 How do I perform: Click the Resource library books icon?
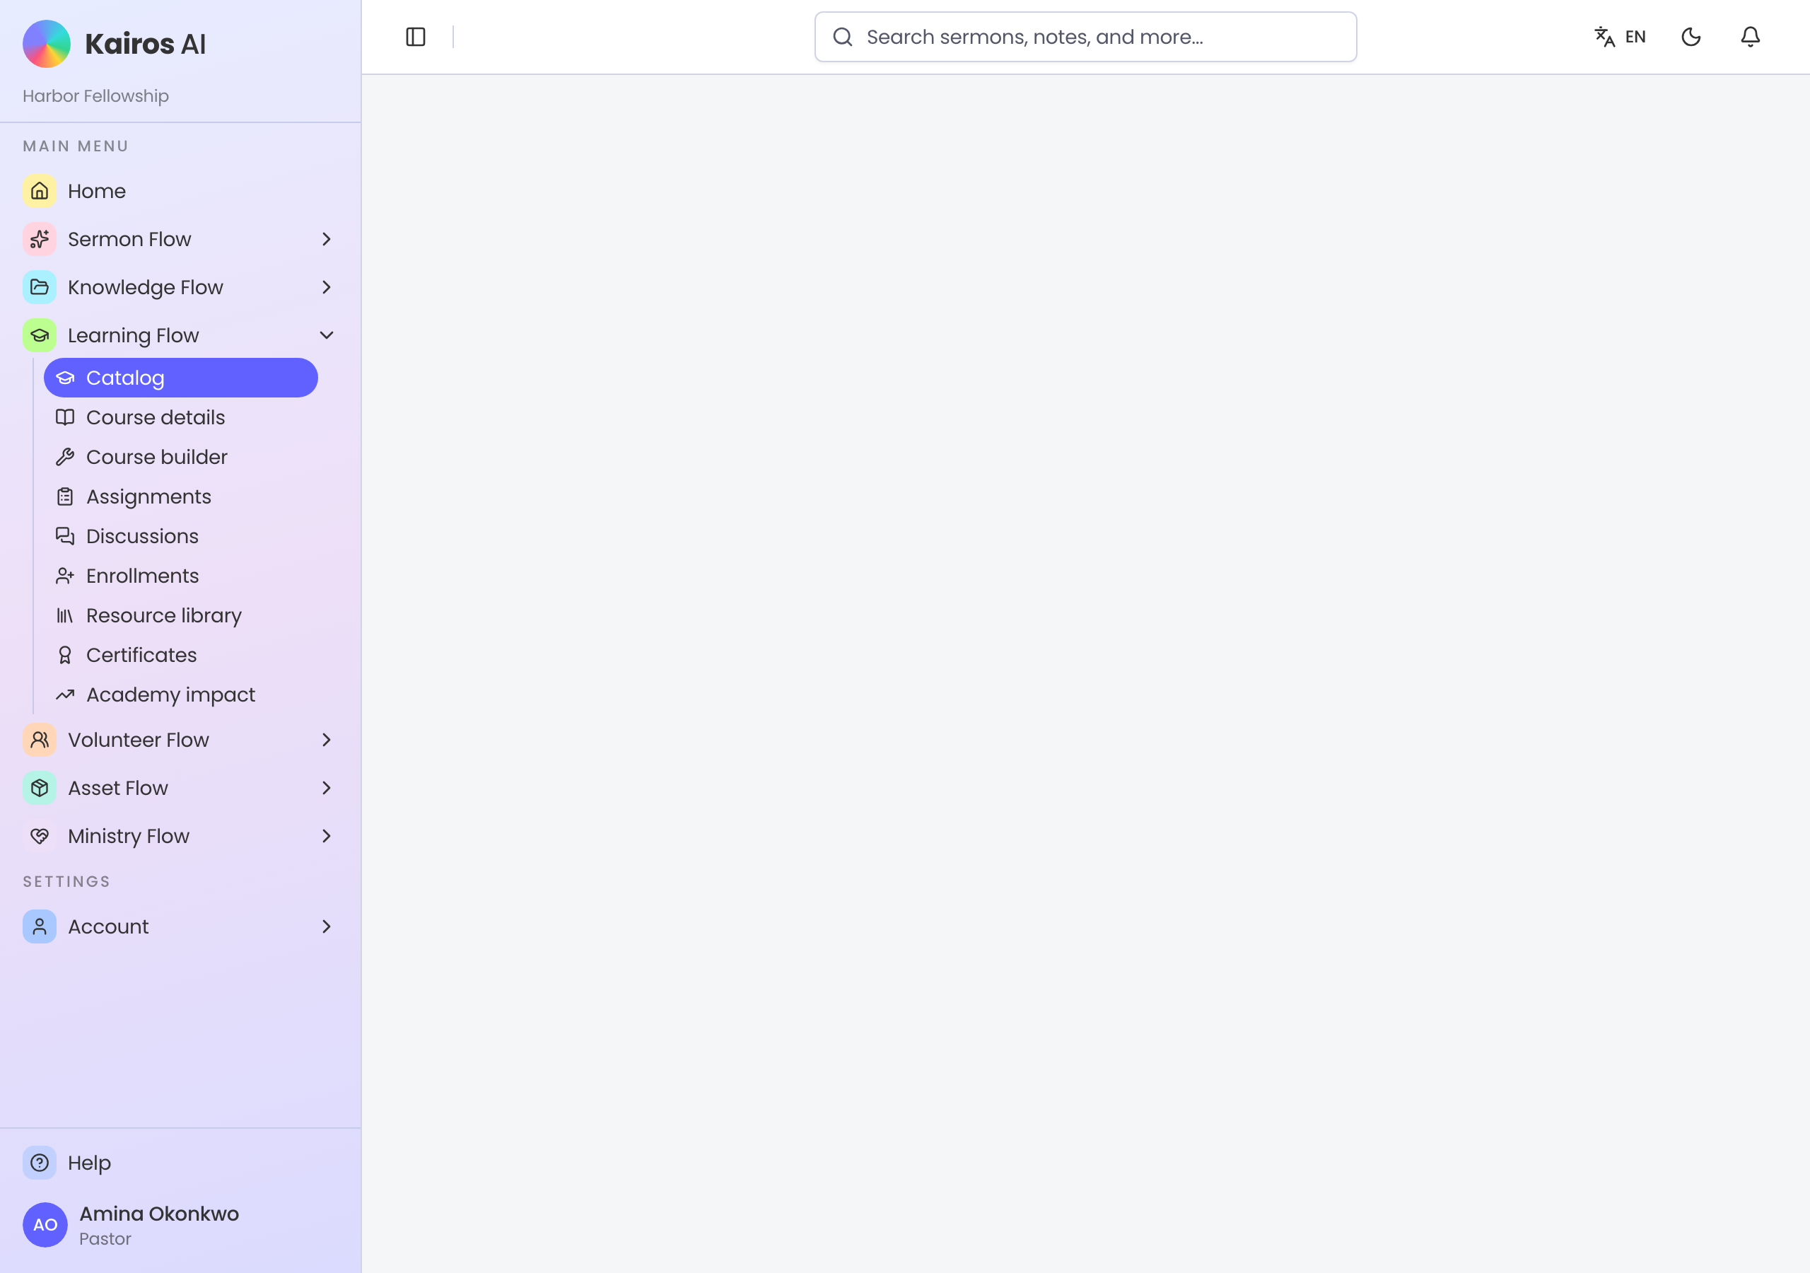pyautogui.click(x=64, y=615)
